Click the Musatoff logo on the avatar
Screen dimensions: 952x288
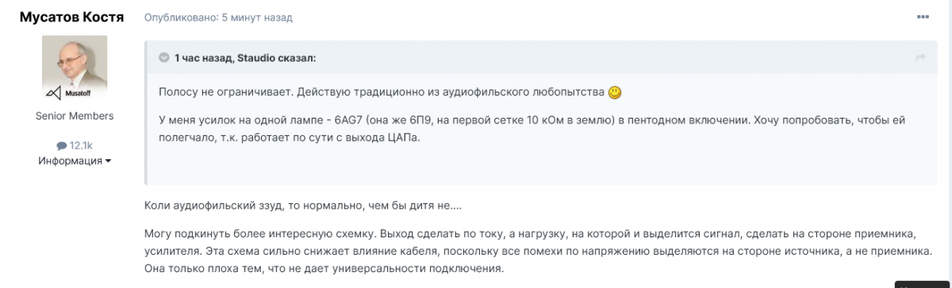pos(67,93)
